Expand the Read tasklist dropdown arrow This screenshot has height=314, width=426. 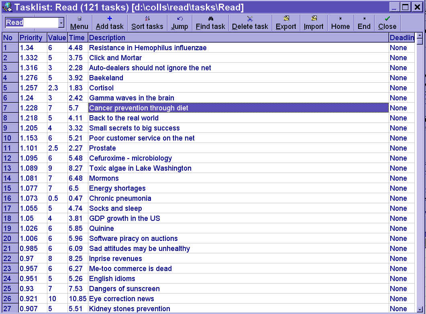[61, 22]
